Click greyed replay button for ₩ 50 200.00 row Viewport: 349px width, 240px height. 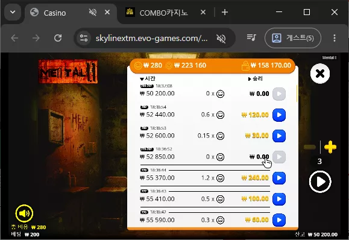[279, 94]
